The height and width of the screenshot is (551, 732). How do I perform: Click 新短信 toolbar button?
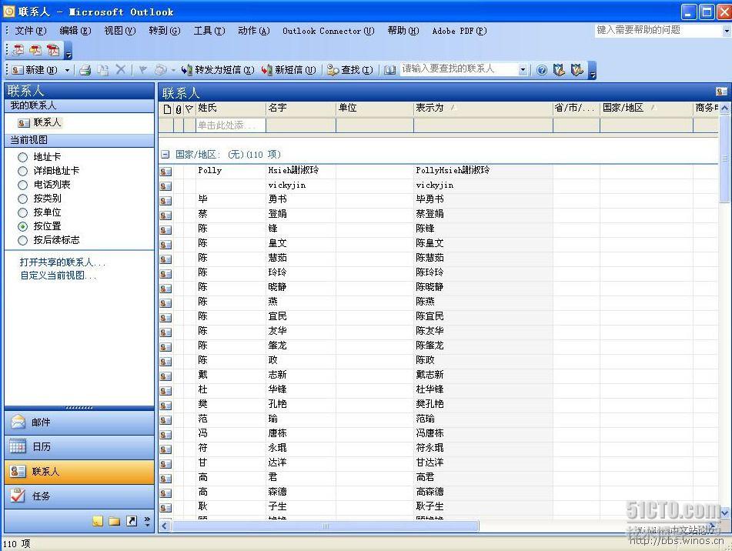coord(289,70)
